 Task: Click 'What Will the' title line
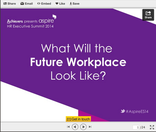(x=77, y=48)
